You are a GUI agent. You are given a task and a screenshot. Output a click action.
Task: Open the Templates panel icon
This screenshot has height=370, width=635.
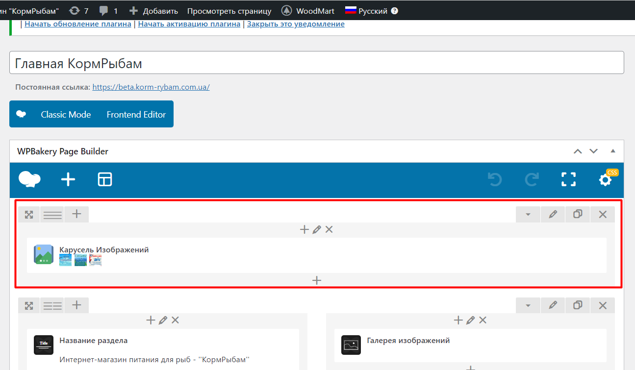click(105, 180)
